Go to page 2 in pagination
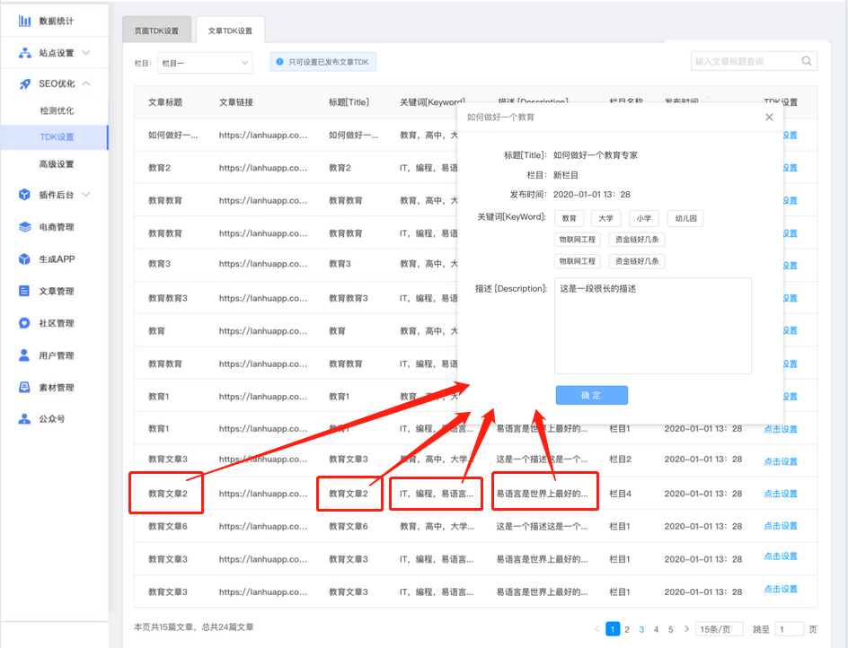 (627, 629)
